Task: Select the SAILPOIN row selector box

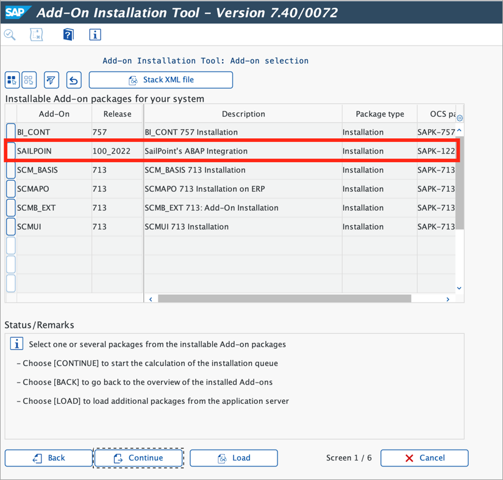Action: [x=11, y=151]
